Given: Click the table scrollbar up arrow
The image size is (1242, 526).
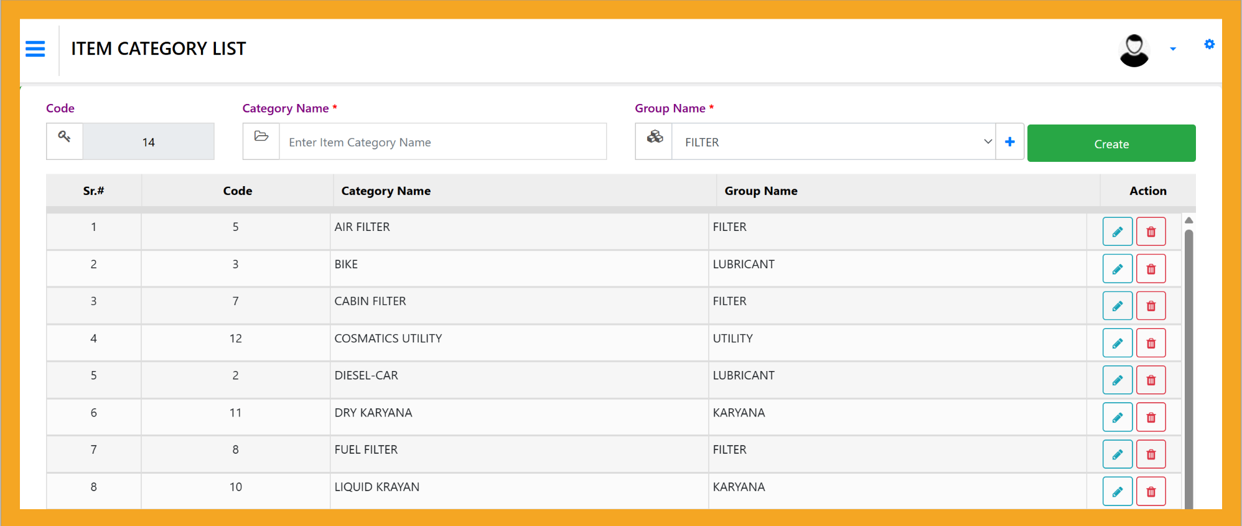Looking at the screenshot, I should click(1188, 220).
